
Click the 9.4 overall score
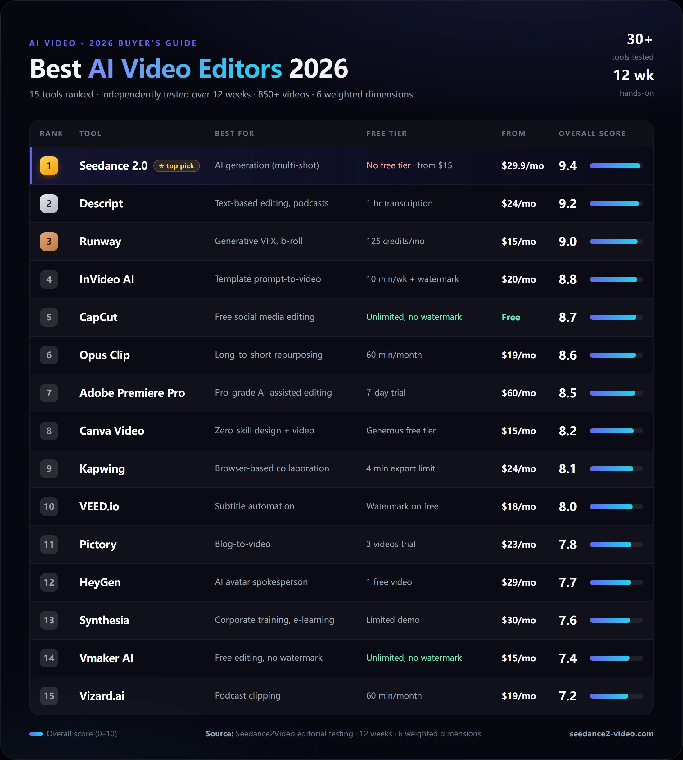(568, 166)
